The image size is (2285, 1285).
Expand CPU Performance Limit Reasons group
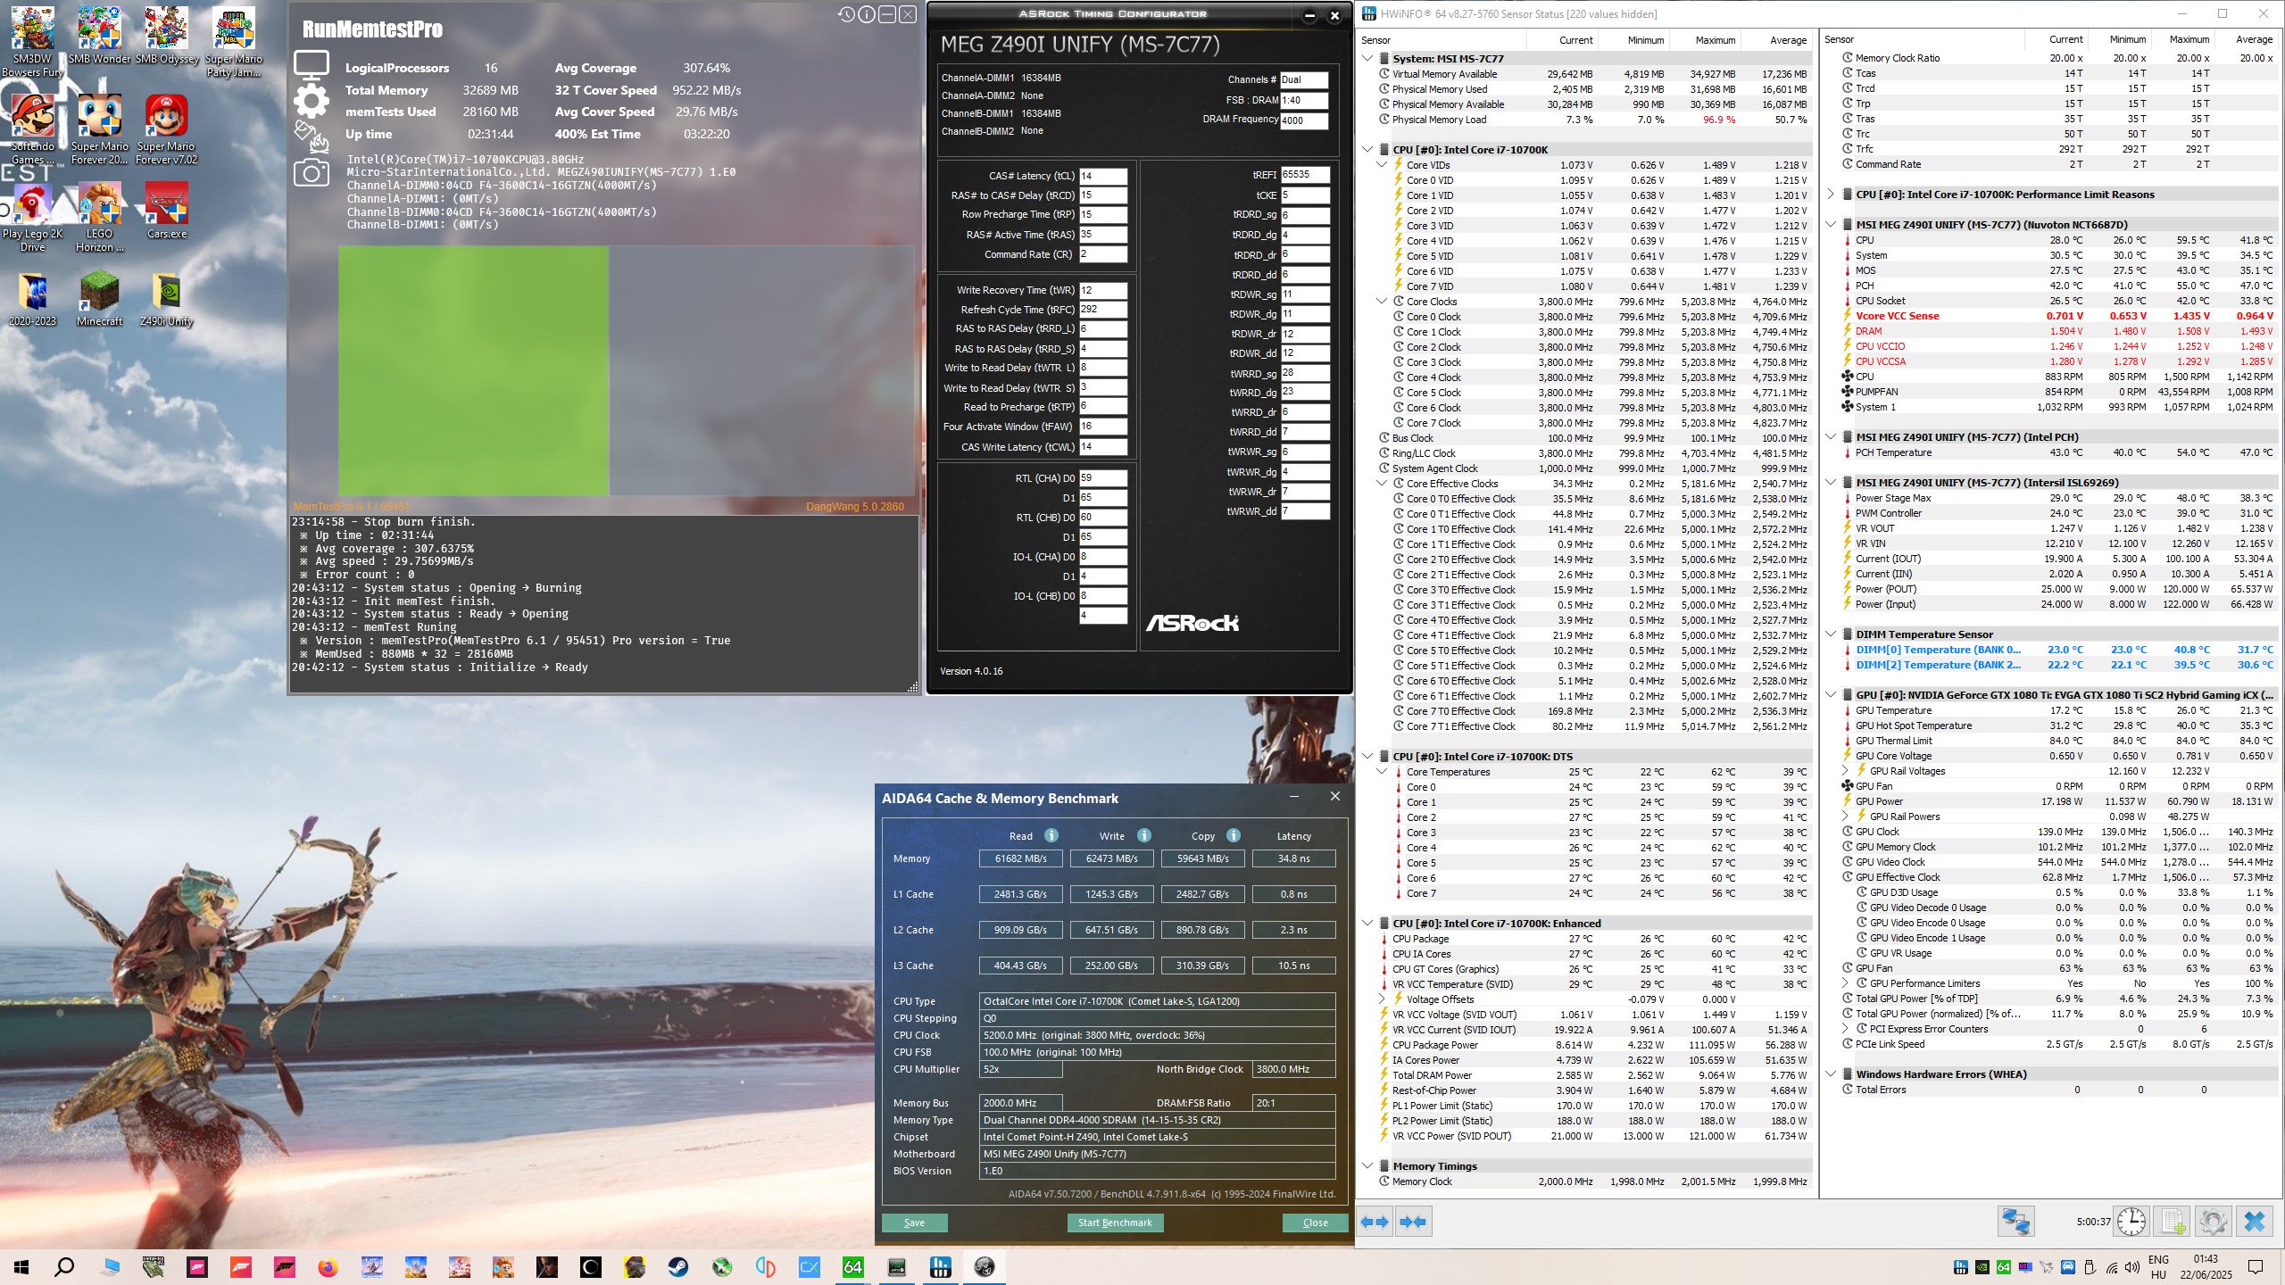click(1832, 195)
